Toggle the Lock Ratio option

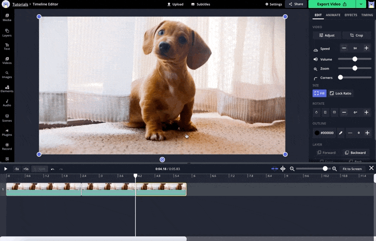[x=340, y=93]
